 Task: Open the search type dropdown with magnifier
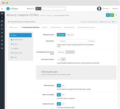38,9
